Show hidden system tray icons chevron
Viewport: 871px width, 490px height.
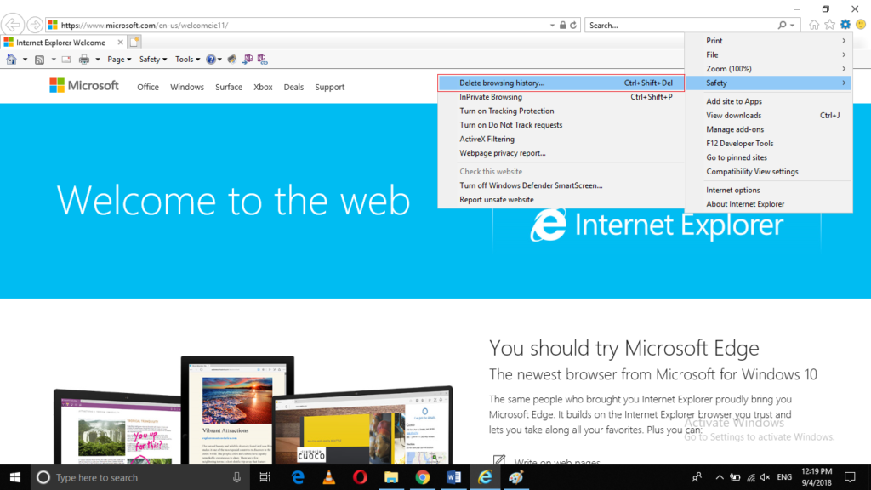point(720,477)
